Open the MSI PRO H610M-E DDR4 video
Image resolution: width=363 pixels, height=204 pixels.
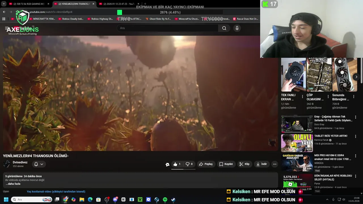coord(297,162)
